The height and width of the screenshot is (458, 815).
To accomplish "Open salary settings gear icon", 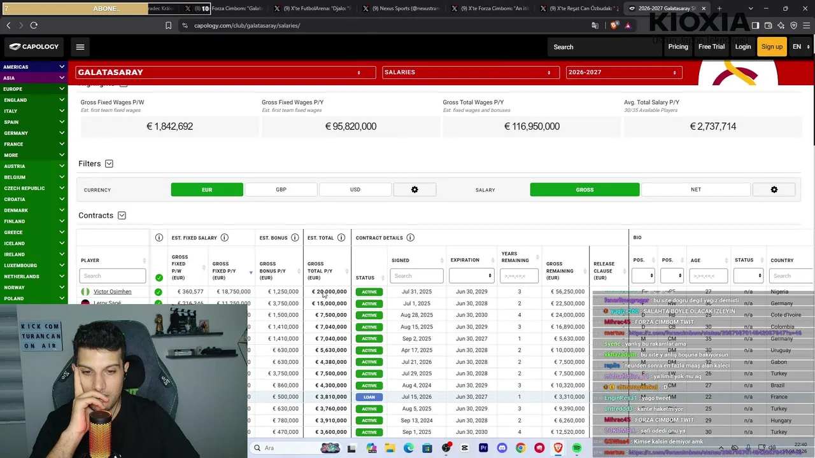I will pos(774,190).
